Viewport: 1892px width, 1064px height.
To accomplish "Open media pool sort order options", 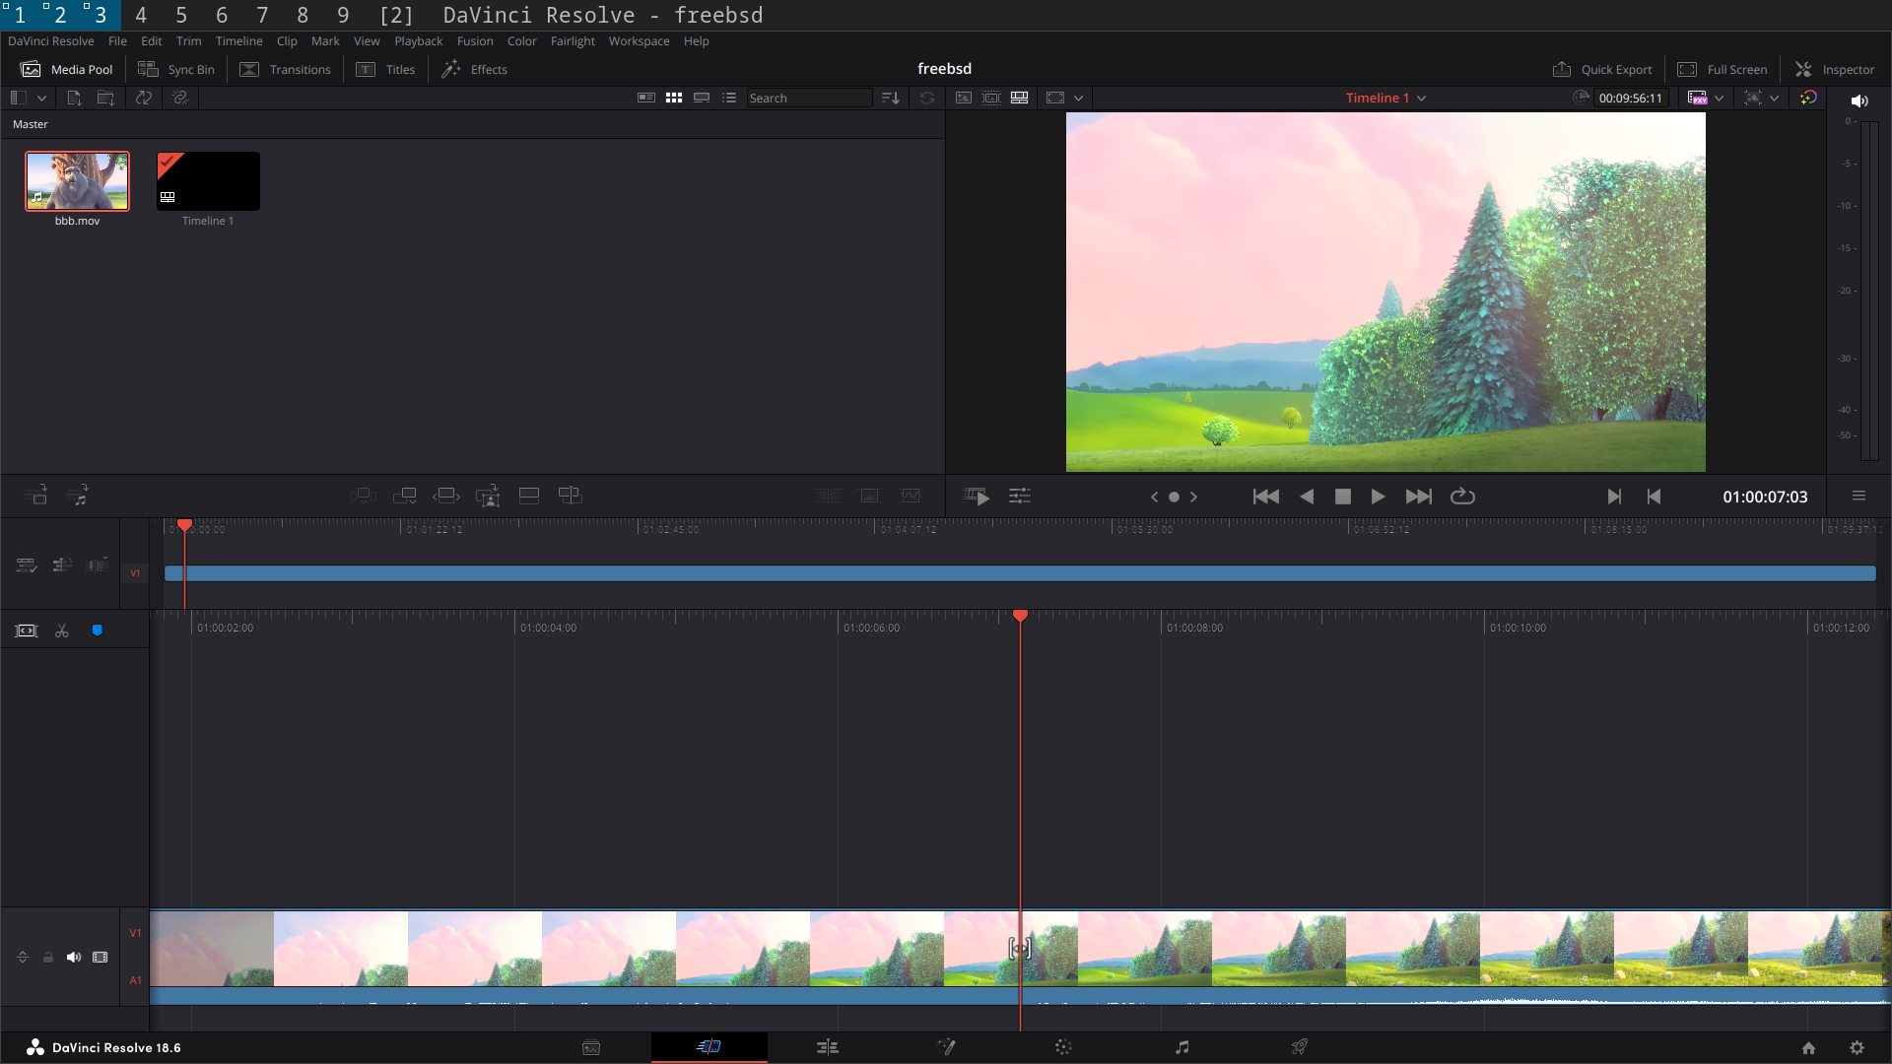I will (x=890, y=98).
